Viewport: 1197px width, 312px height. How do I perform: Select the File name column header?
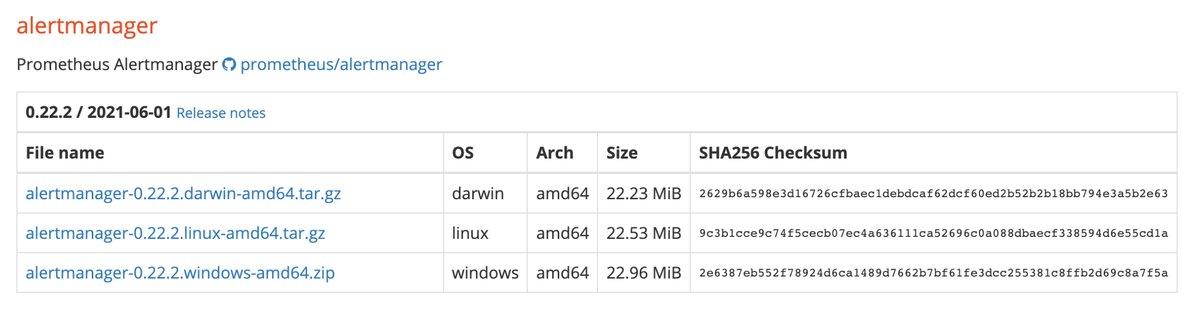tap(64, 152)
